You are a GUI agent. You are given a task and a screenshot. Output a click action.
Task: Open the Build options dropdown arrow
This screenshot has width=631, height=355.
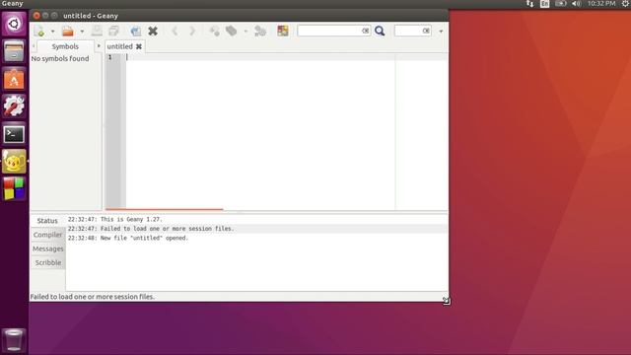245,32
